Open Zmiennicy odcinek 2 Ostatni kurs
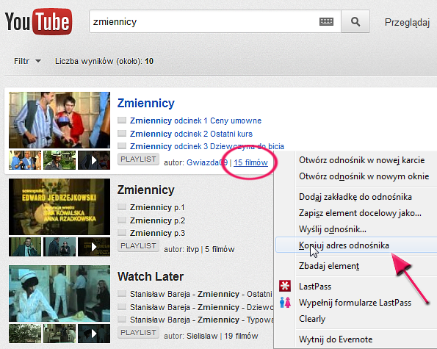 coord(191,134)
